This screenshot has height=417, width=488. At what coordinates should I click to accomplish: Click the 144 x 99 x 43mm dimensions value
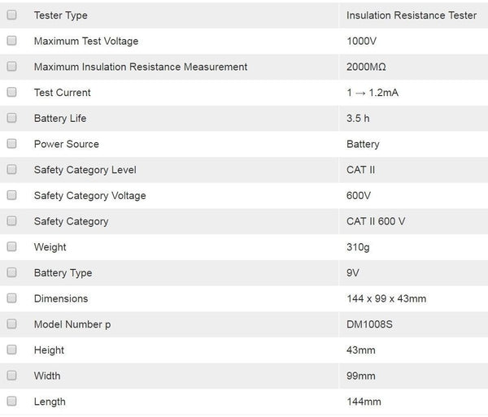[x=386, y=298]
